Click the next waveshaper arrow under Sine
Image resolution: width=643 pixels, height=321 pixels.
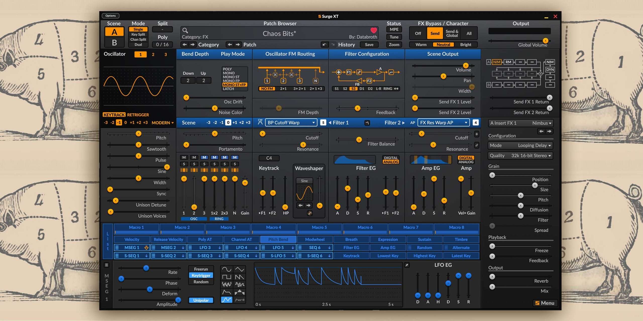[x=308, y=205]
